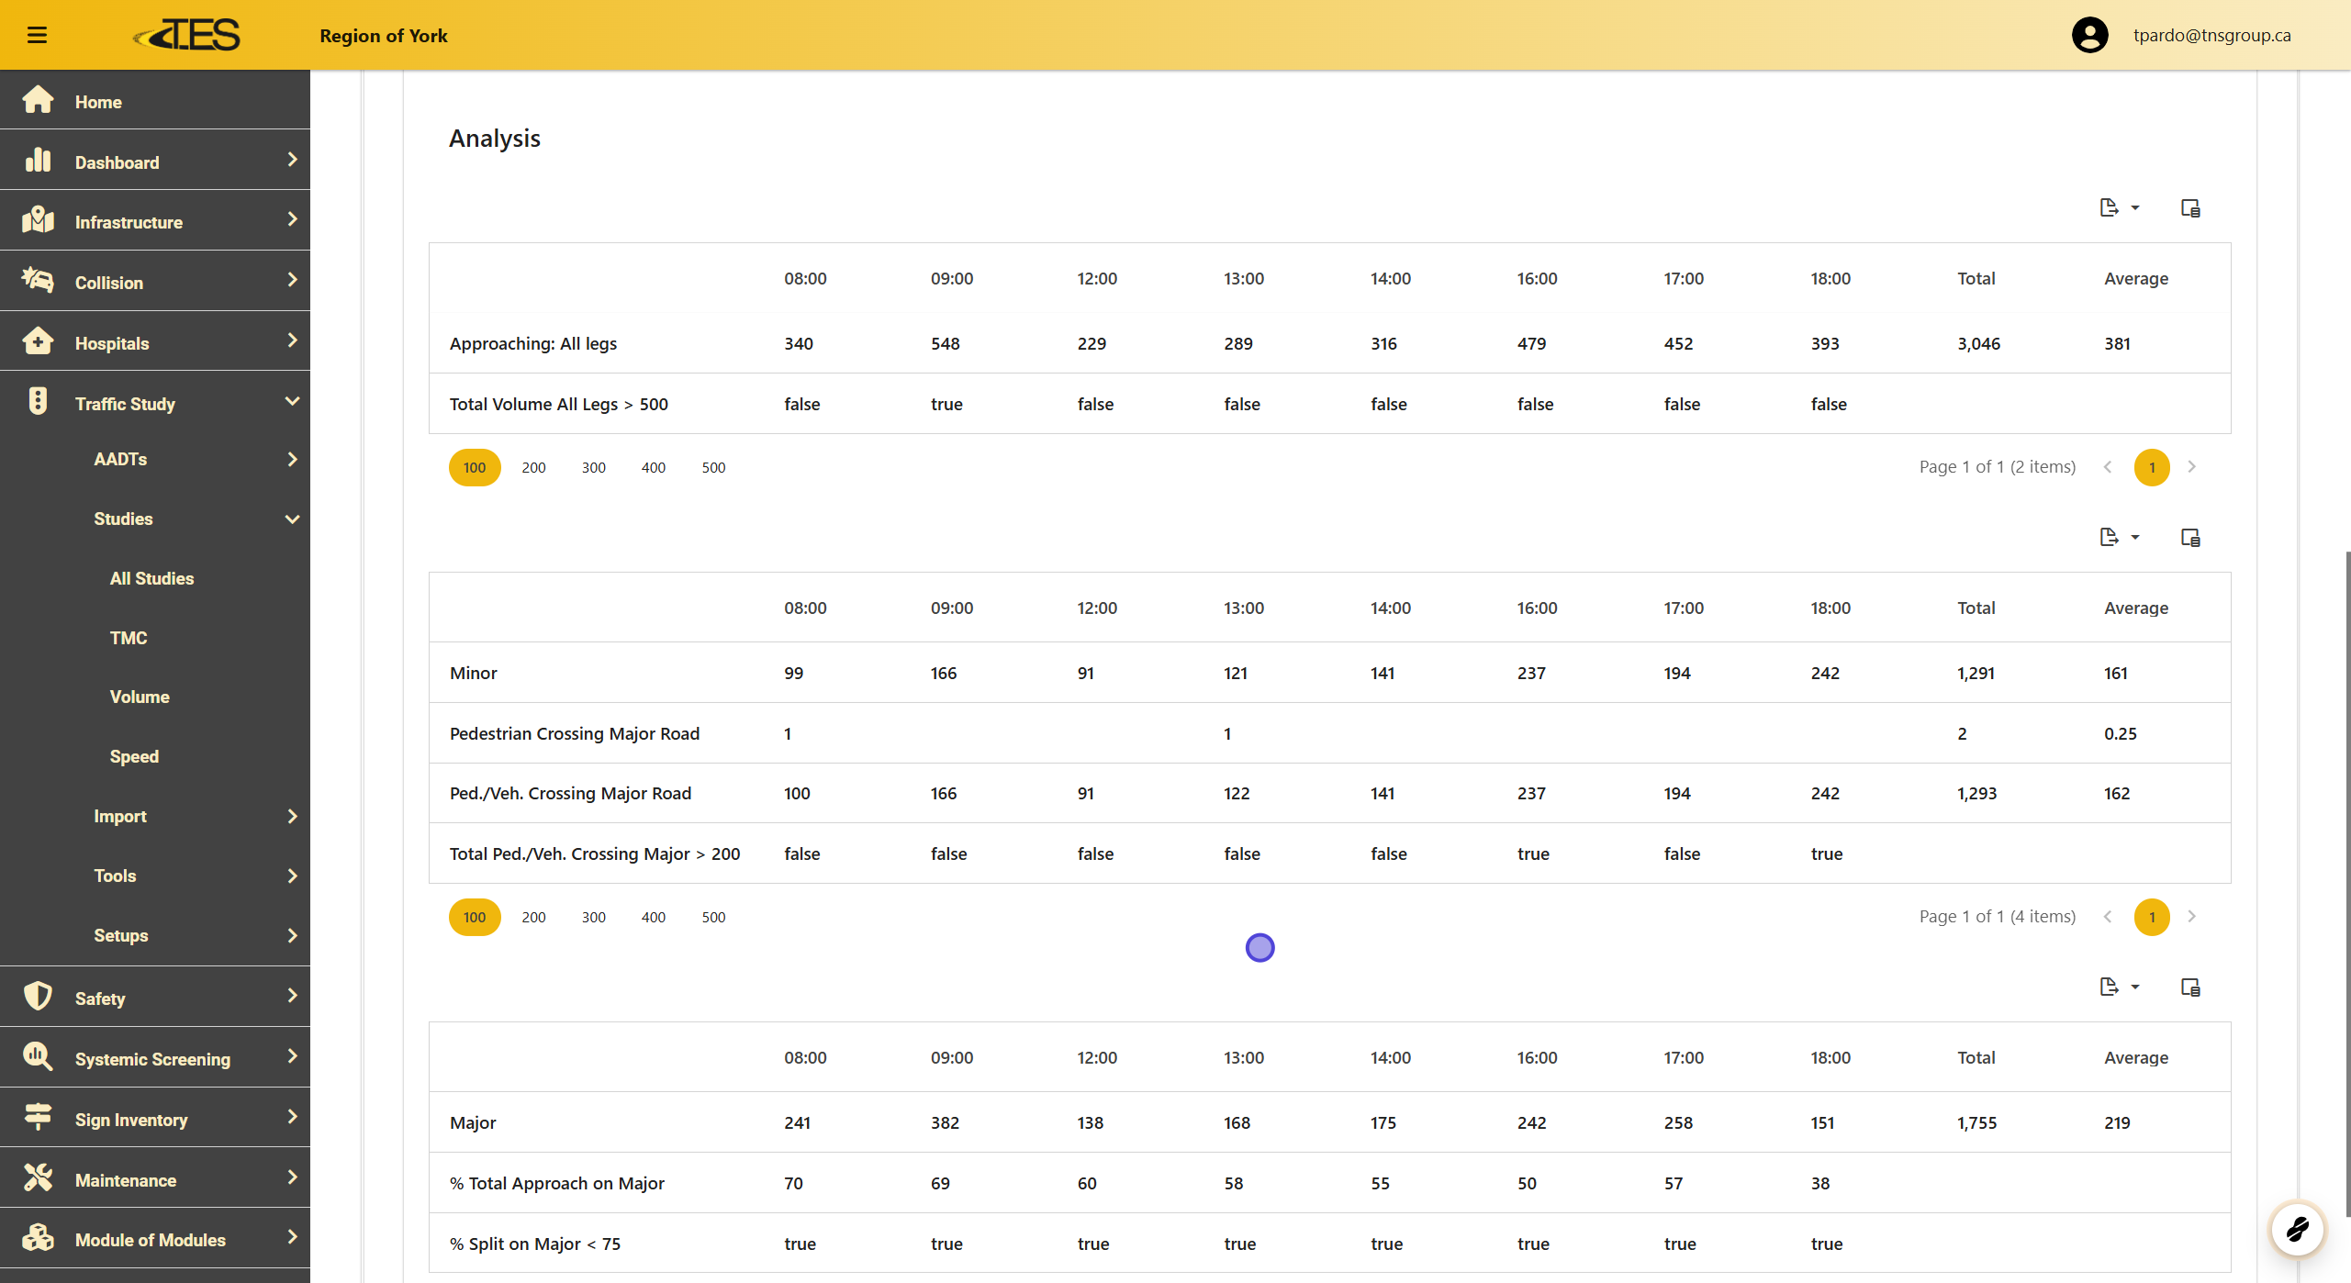Select page size 500 in second table
Viewport: 2351px width, 1283px height.
tap(713, 917)
